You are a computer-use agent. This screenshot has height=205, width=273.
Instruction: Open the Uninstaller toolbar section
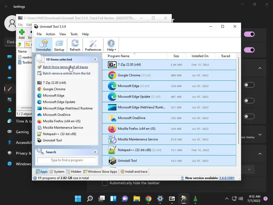[43, 45]
